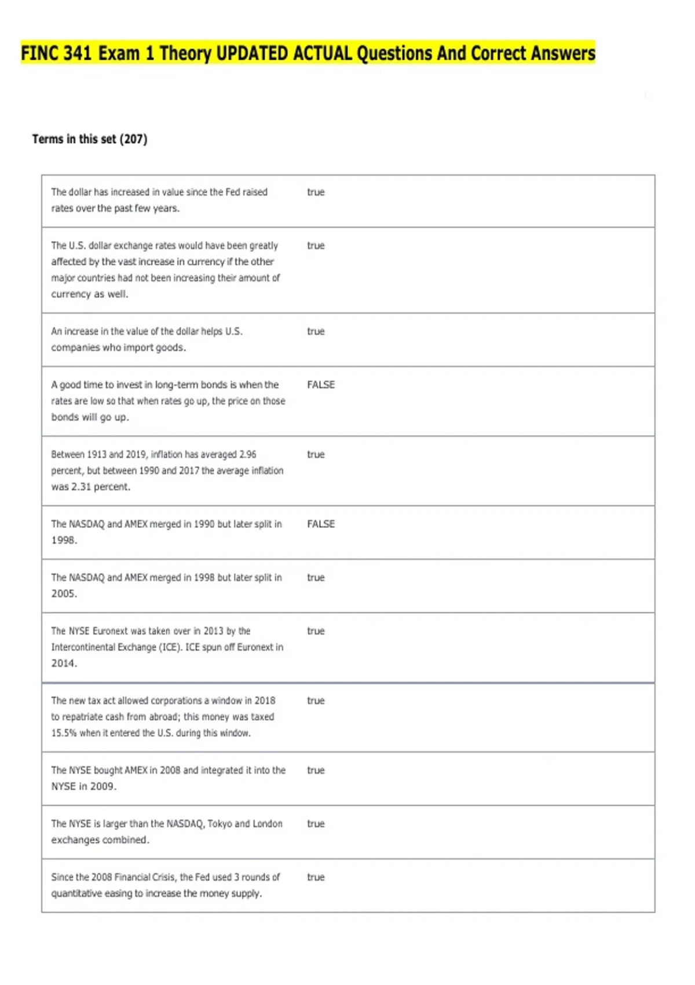Select the question about companies who import goods
The width and height of the screenshot is (695, 985).
[147, 339]
